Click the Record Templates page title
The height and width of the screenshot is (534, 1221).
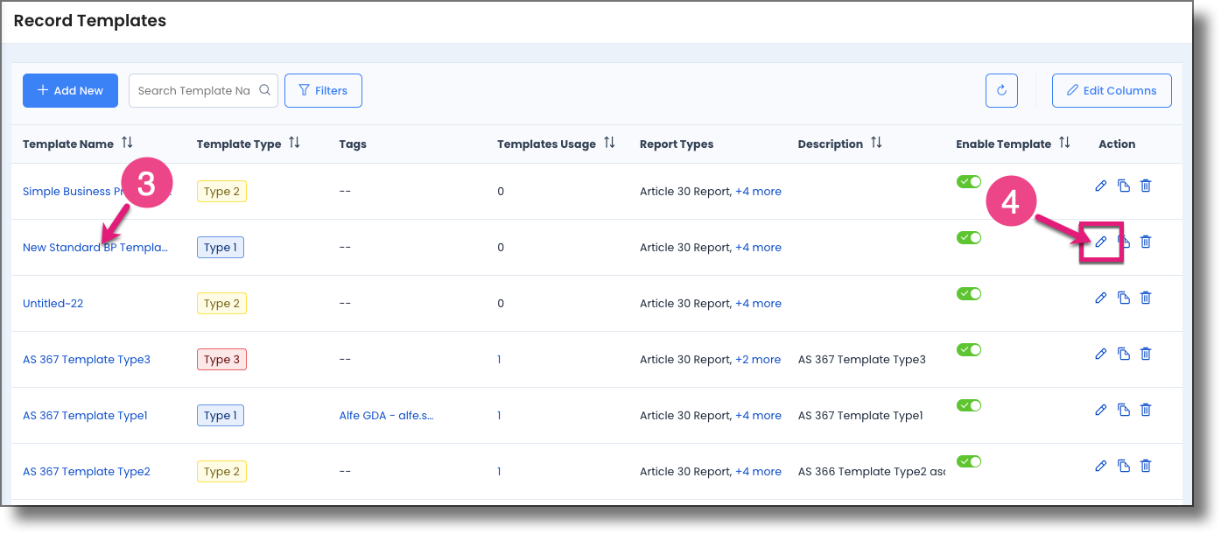point(90,20)
